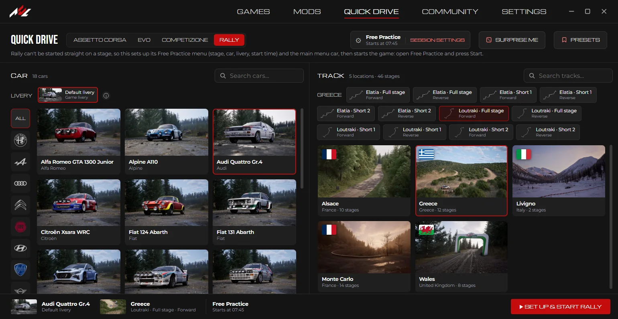Choose Loutraki Full stage Forward

474,114
